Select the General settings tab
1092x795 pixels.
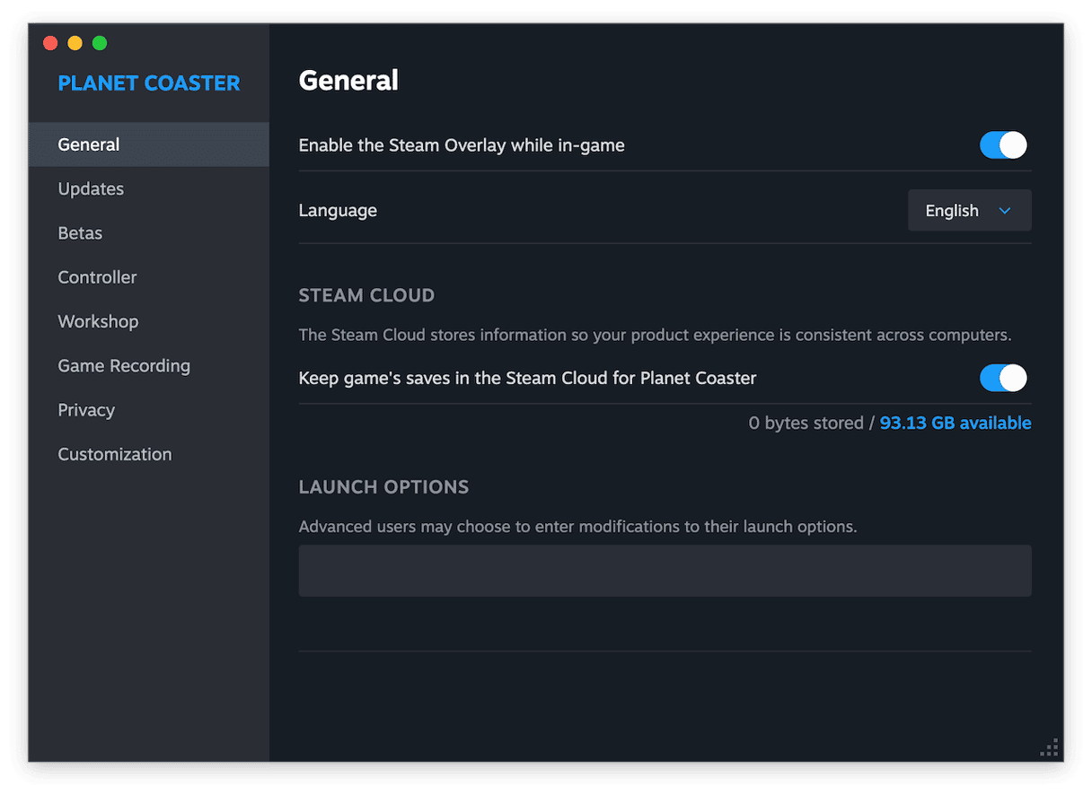pos(89,144)
